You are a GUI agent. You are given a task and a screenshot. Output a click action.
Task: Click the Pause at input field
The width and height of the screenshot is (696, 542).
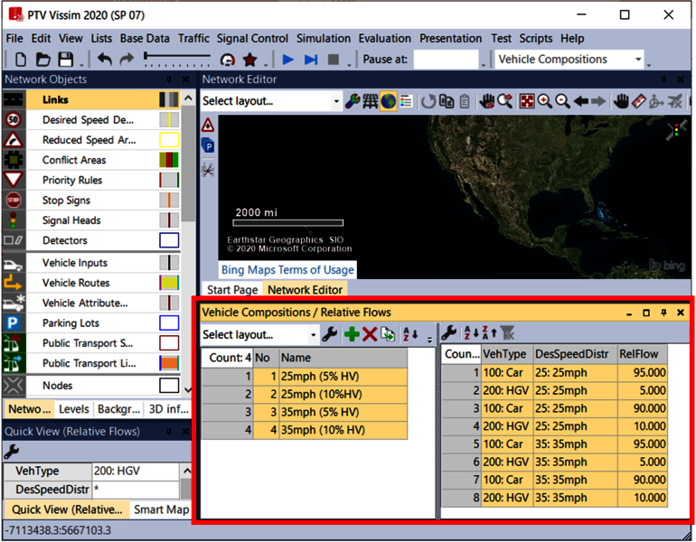446,60
